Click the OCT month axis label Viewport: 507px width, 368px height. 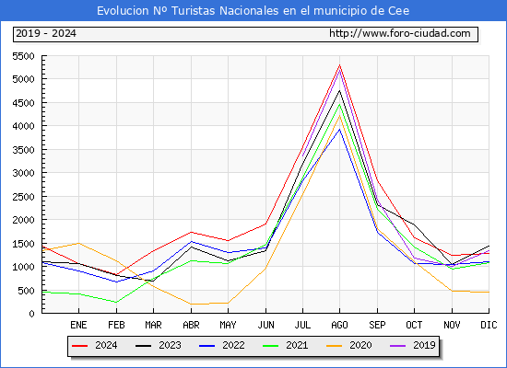414,325
